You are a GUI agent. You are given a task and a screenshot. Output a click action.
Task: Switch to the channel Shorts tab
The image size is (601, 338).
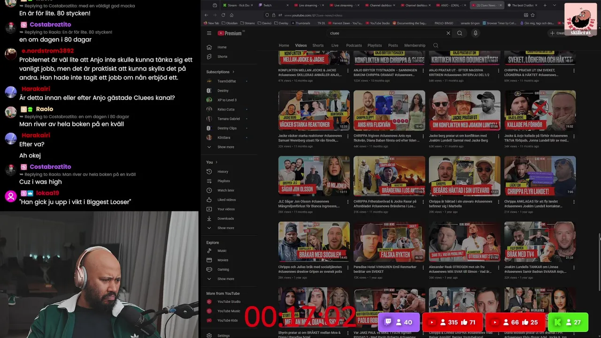(x=318, y=46)
